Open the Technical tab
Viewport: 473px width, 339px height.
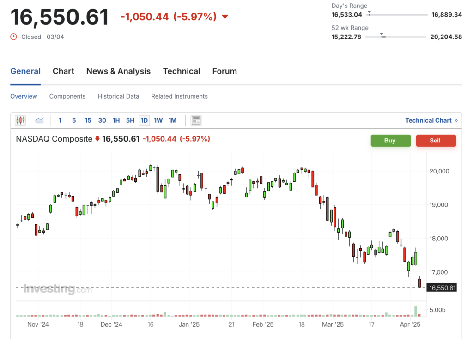pyautogui.click(x=182, y=71)
